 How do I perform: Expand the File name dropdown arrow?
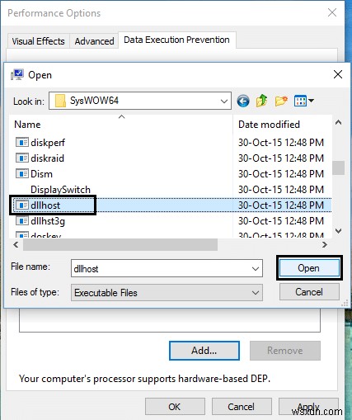[256, 268]
